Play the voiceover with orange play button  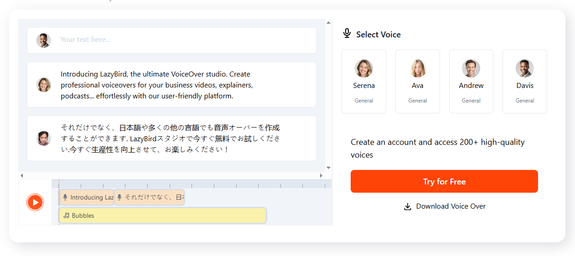[35, 202]
